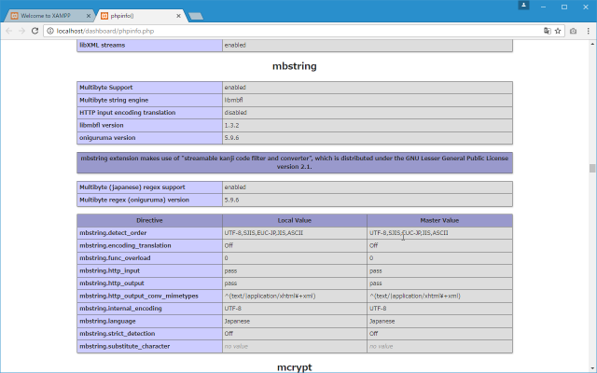Viewport: 597px width, 373px height.
Task: Click the scrollbar down arrow
Action: [591, 368]
